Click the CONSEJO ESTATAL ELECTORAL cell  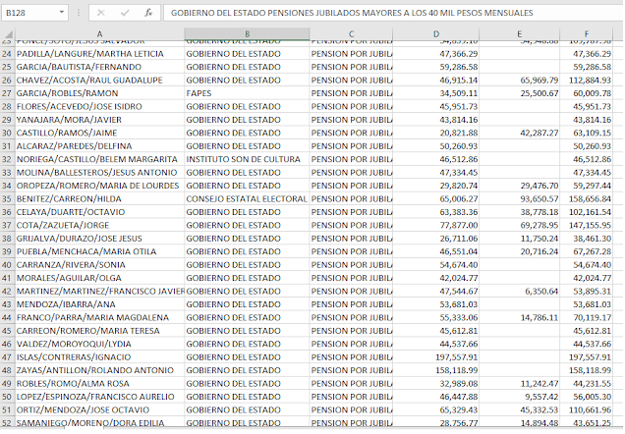pyautogui.click(x=247, y=199)
